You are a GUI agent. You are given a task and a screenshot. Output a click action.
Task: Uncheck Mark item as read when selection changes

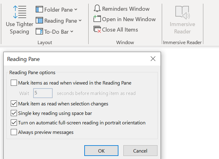point(14,104)
